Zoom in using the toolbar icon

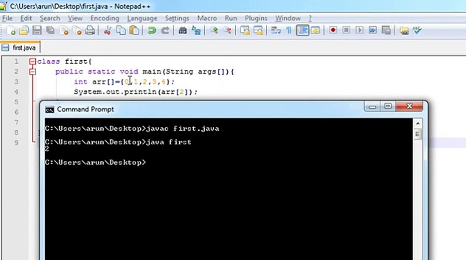[x=214, y=31]
